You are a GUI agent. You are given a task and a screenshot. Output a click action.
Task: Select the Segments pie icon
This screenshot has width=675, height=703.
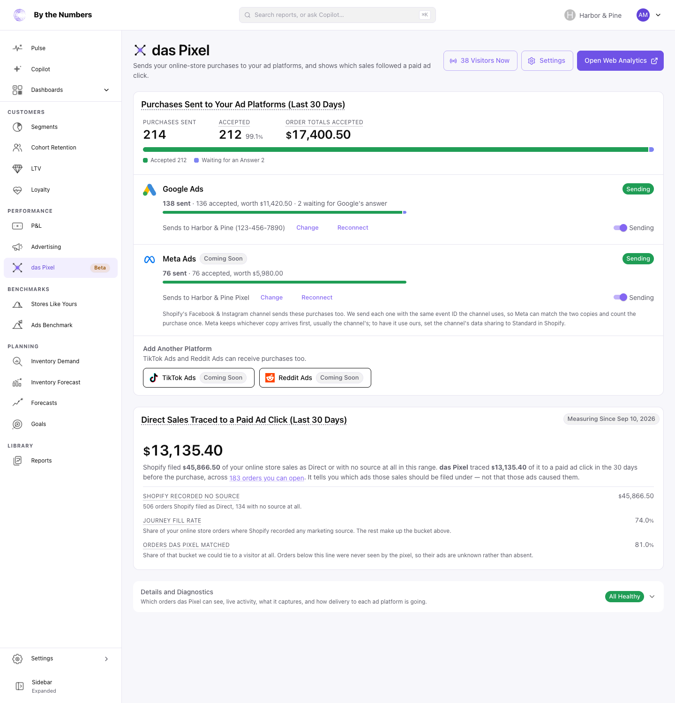[x=17, y=127]
